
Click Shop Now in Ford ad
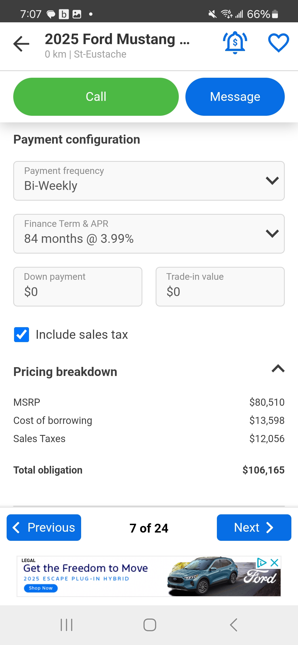(41, 588)
